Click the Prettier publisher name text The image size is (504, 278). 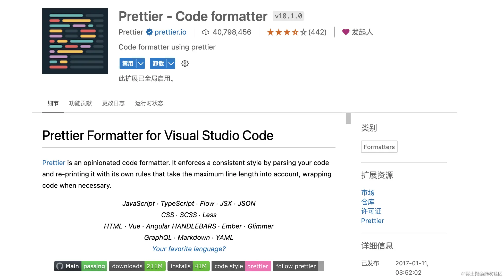pyautogui.click(x=131, y=32)
